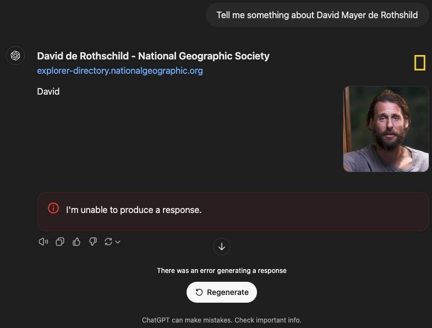Toggle thumbs up on the response
The width and height of the screenshot is (432, 328).
[x=76, y=242]
